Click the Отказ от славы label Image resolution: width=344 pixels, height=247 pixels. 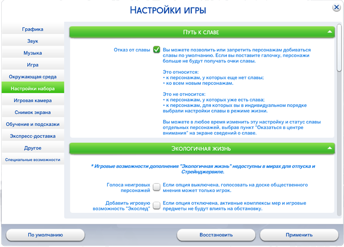[x=132, y=50]
